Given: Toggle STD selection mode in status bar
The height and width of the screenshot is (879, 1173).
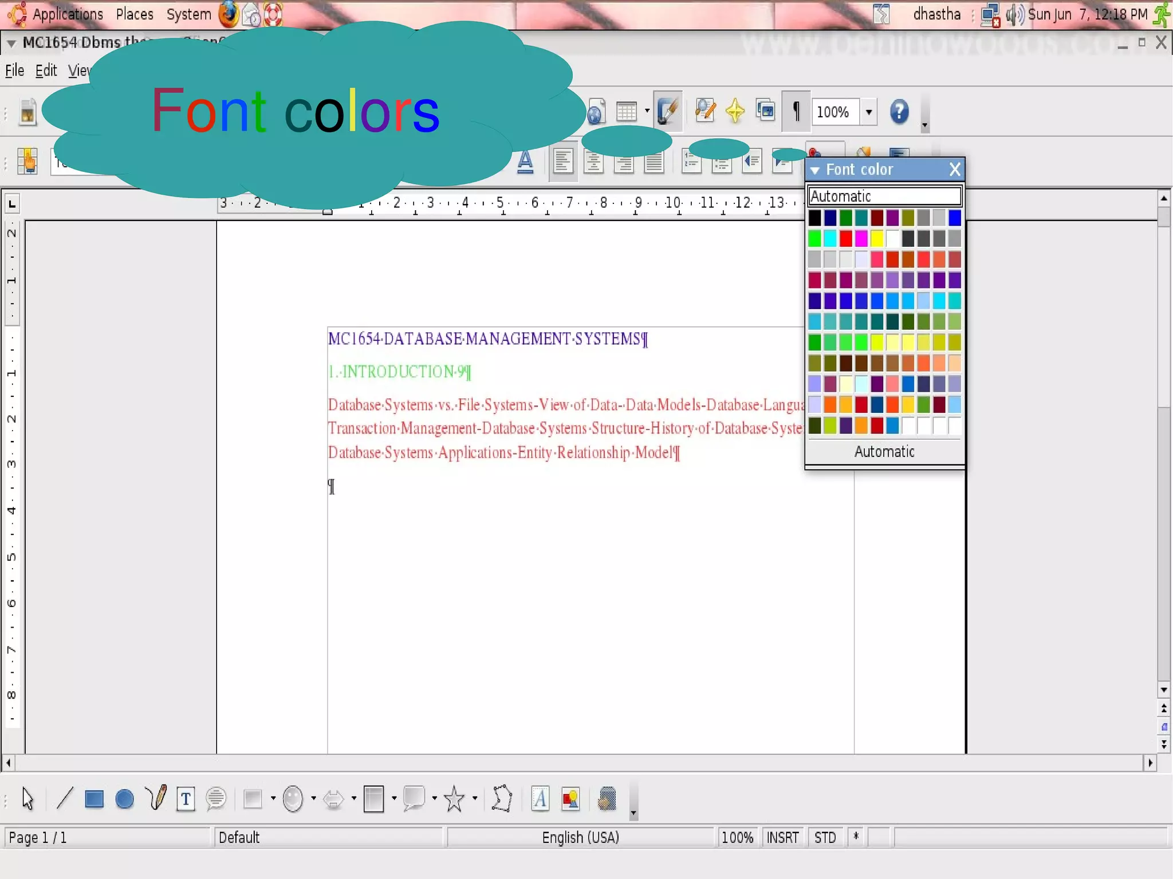Looking at the screenshot, I should click(825, 838).
